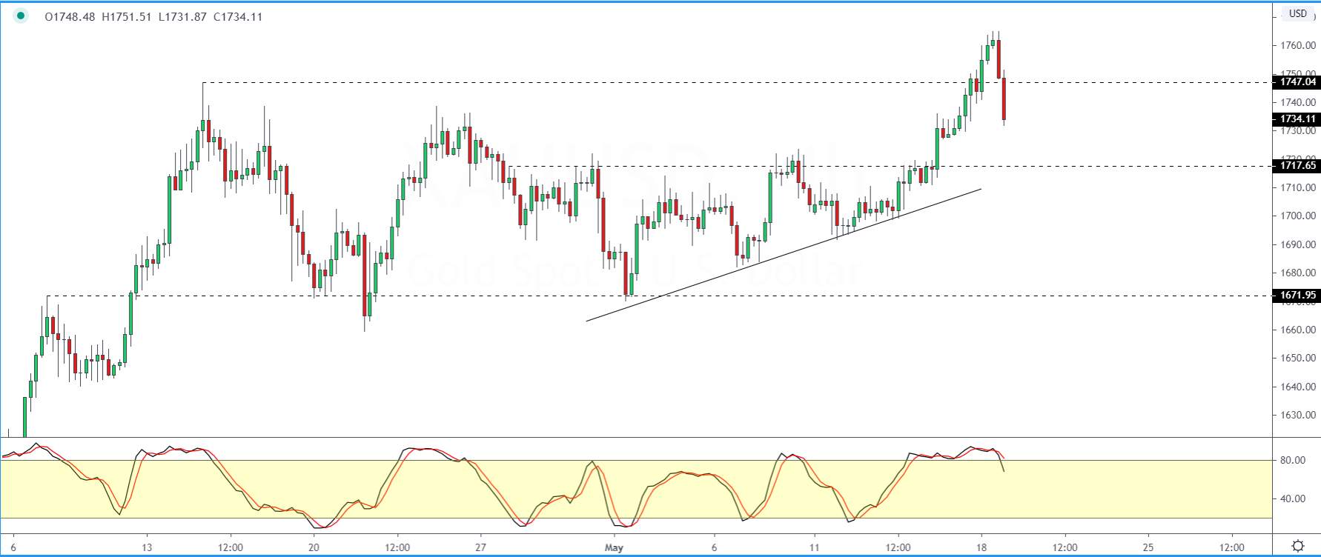Screen dimensions: 1321x557
Task: Select the close value C1734.11 in legend
Action: tap(238, 17)
